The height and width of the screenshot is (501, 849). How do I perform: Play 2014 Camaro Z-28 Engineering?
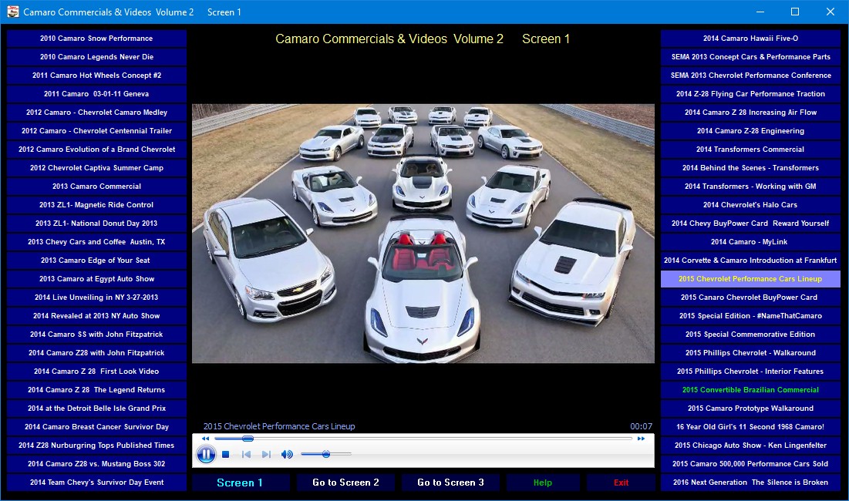750,131
